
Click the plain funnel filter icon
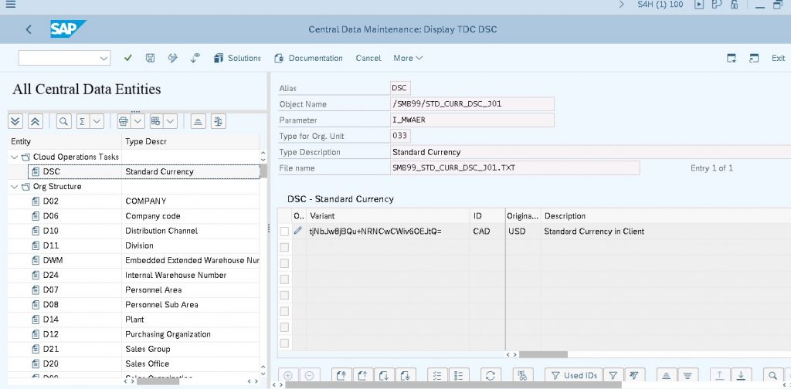point(613,375)
